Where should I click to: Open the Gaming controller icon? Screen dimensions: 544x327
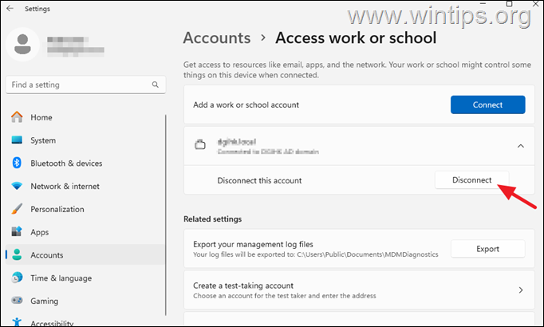17,301
